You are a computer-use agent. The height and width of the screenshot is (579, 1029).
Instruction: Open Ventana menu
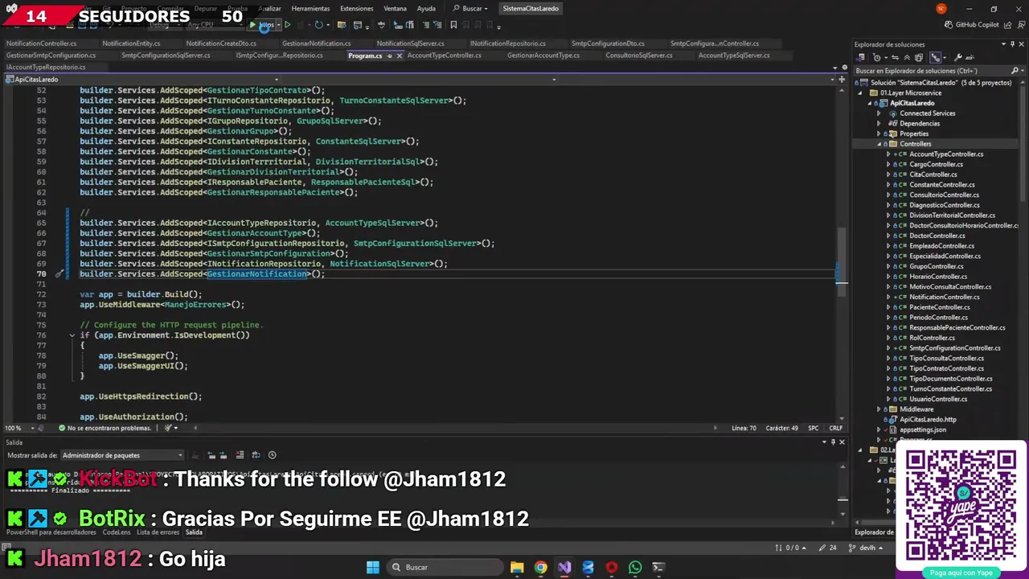(x=395, y=9)
